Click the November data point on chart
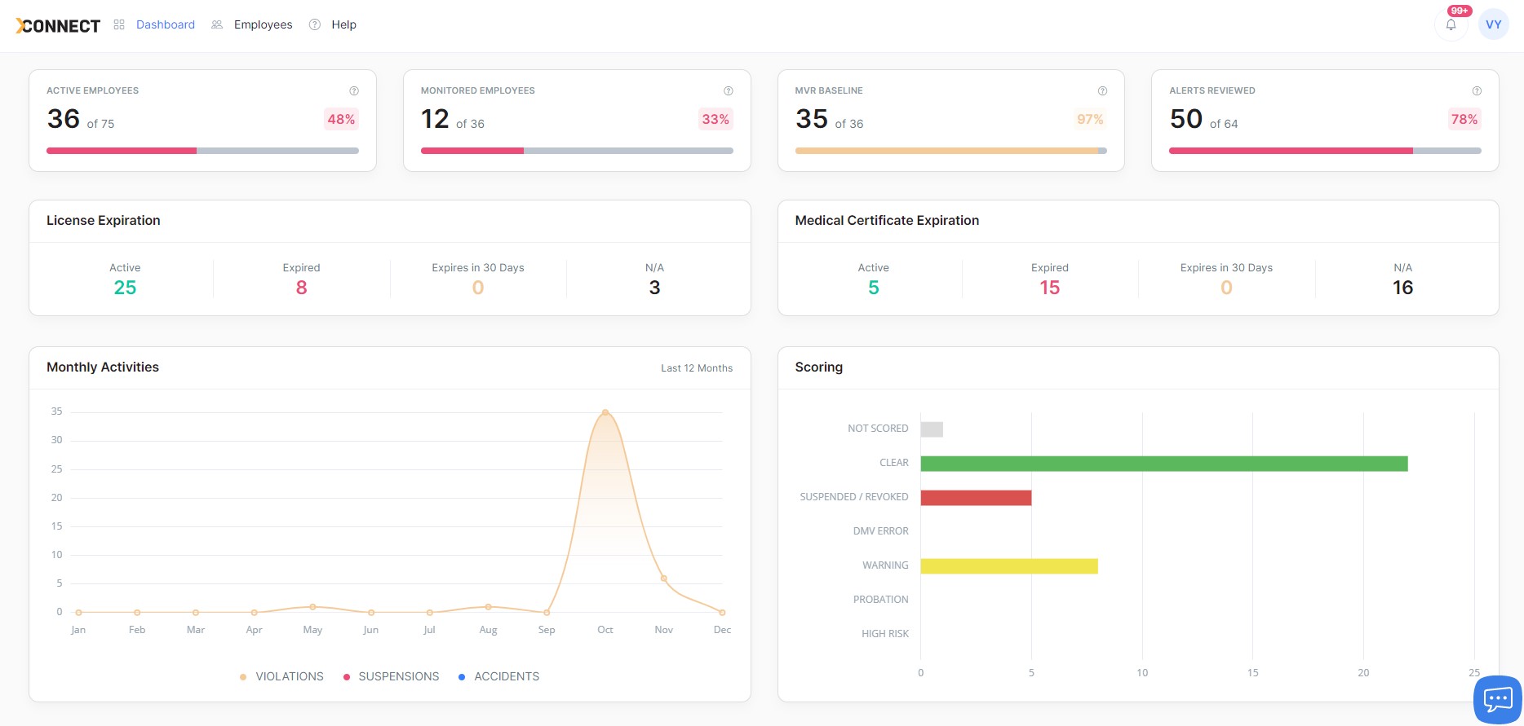Viewport: 1524px width, 726px height. [664, 579]
